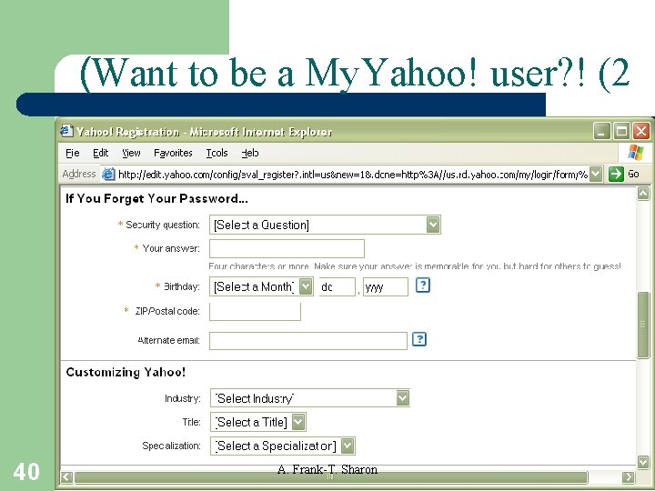This screenshot has height=491, width=655.
Task: Open the View menu
Action: pos(131,154)
